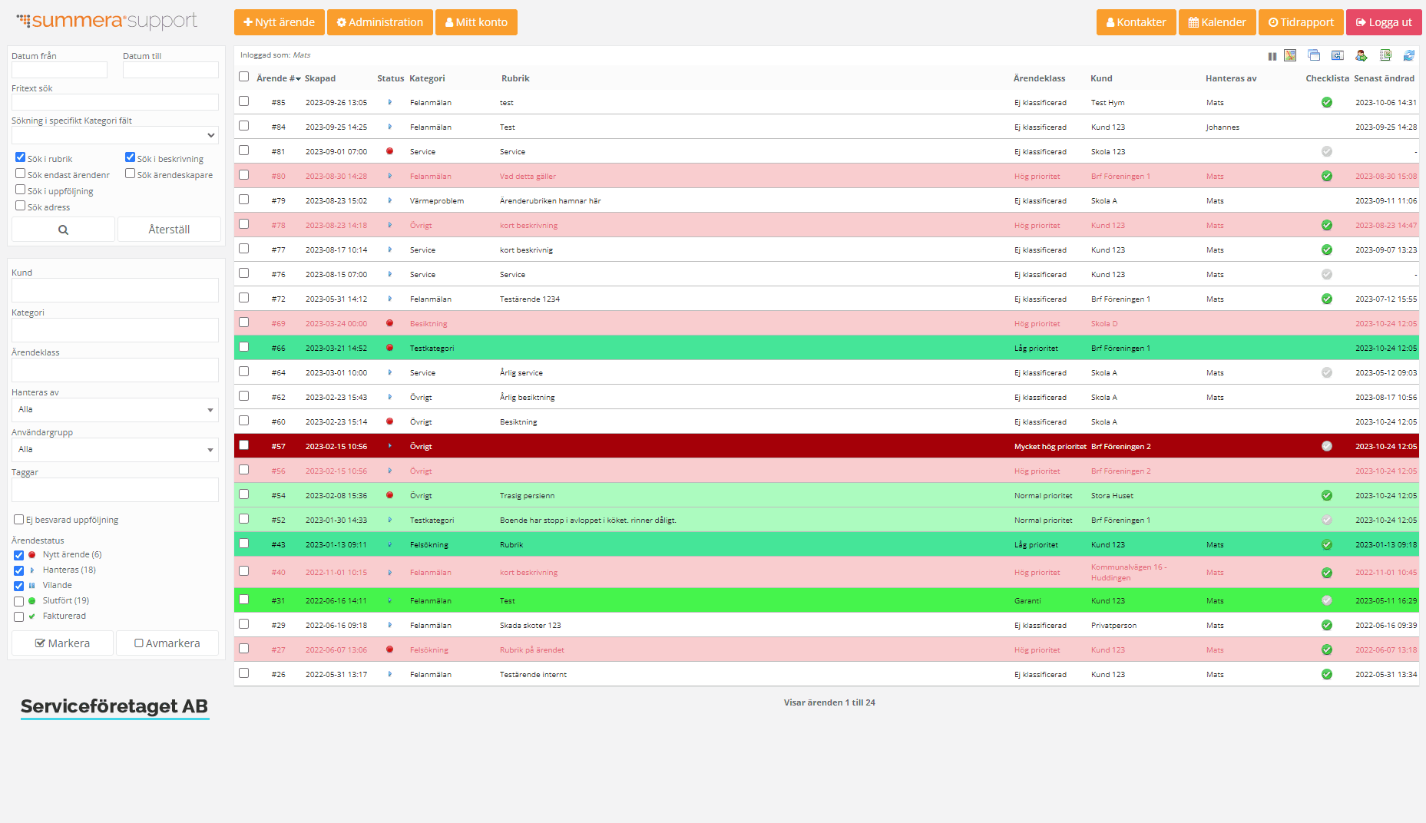Sort by 'Kategori' column header

[427, 78]
